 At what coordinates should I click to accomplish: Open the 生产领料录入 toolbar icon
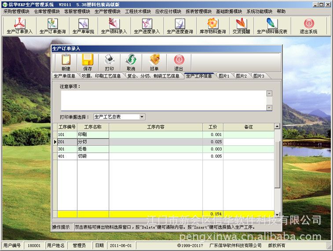coord(114,26)
